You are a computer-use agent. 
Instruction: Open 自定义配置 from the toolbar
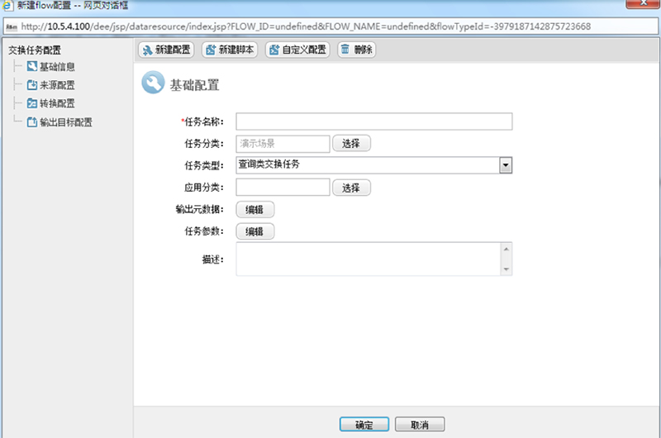(297, 50)
